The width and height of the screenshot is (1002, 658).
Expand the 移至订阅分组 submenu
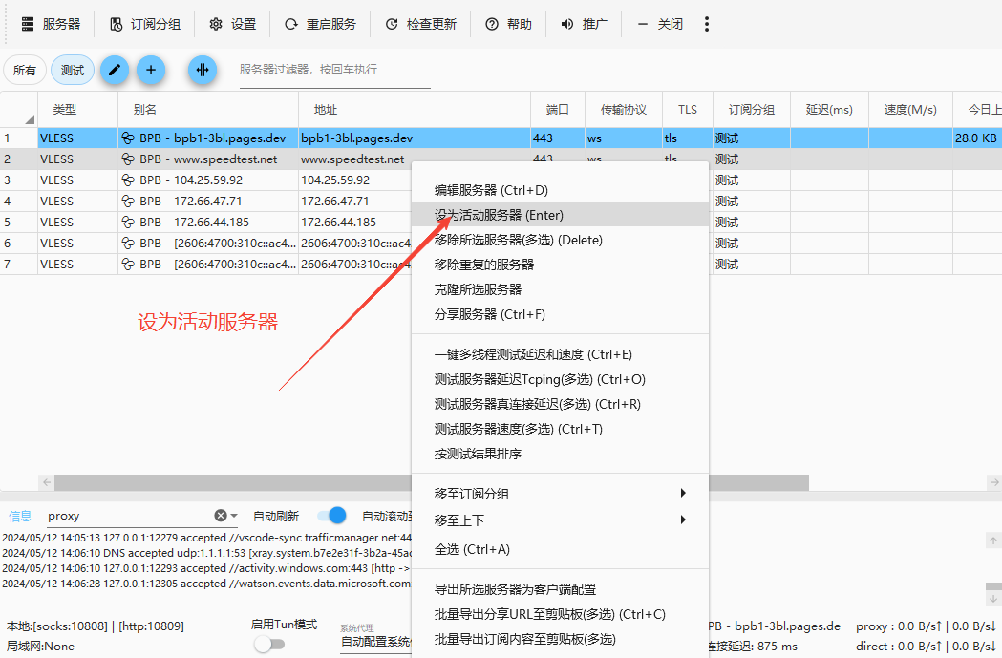tap(560, 494)
